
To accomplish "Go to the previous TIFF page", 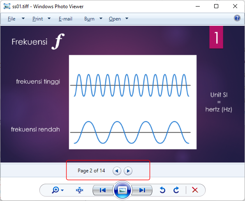I will (x=117, y=171).
